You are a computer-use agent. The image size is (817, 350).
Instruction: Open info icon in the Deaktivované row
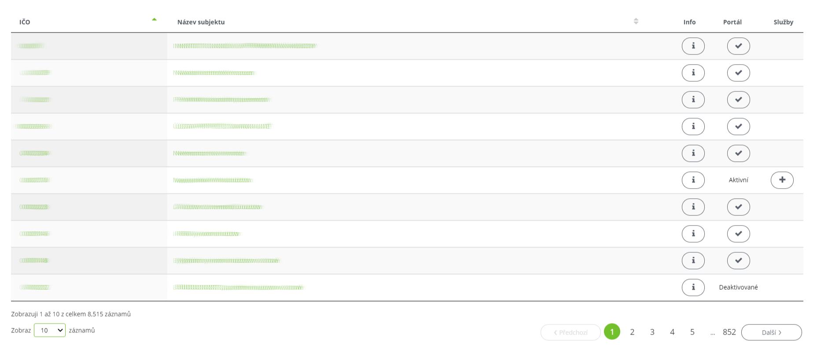[693, 288]
